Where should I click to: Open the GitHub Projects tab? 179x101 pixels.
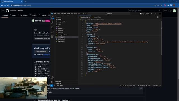[x=42, y=15]
